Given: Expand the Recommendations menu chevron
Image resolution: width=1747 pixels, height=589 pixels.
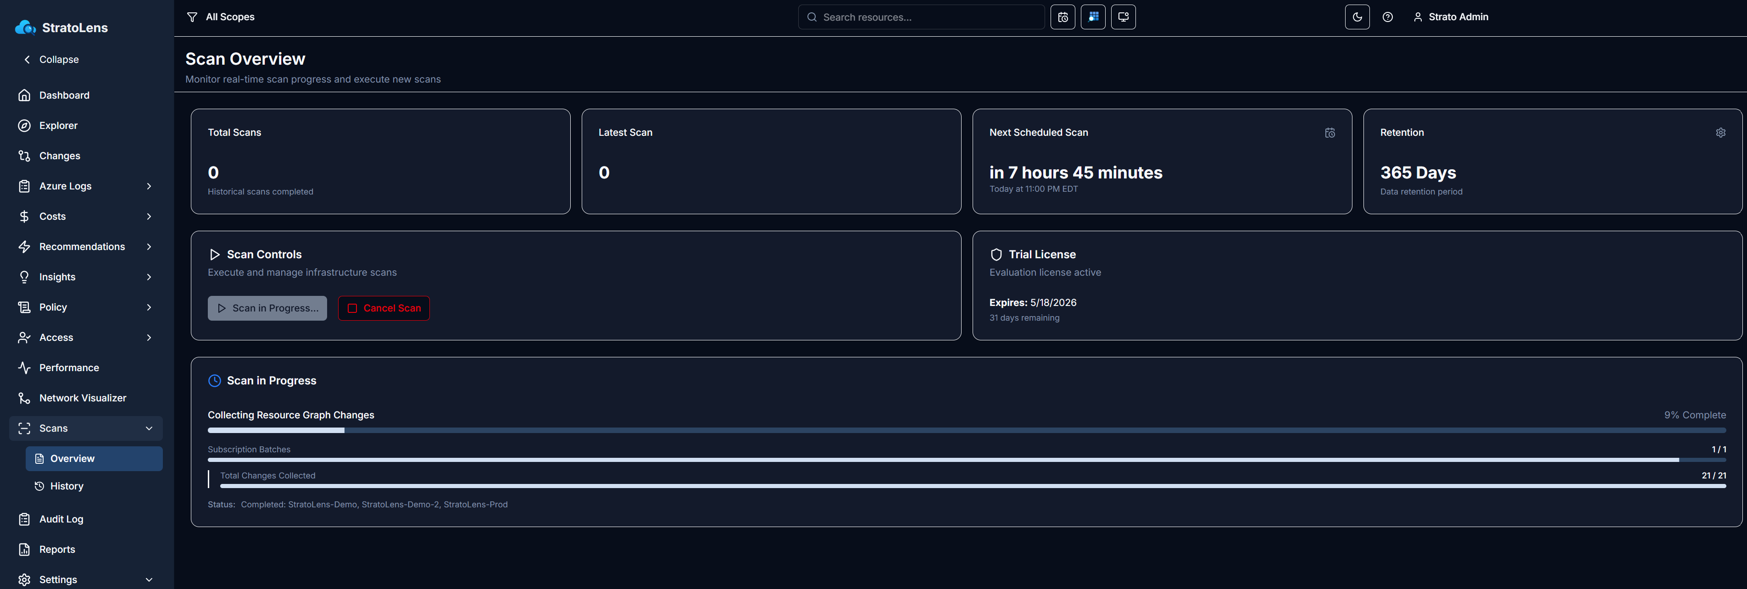Looking at the screenshot, I should click(149, 247).
